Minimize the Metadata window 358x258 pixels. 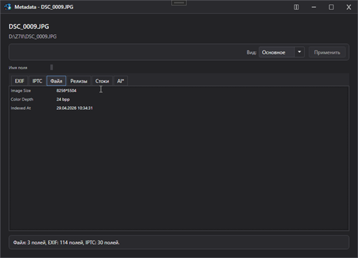[x=314, y=7]
